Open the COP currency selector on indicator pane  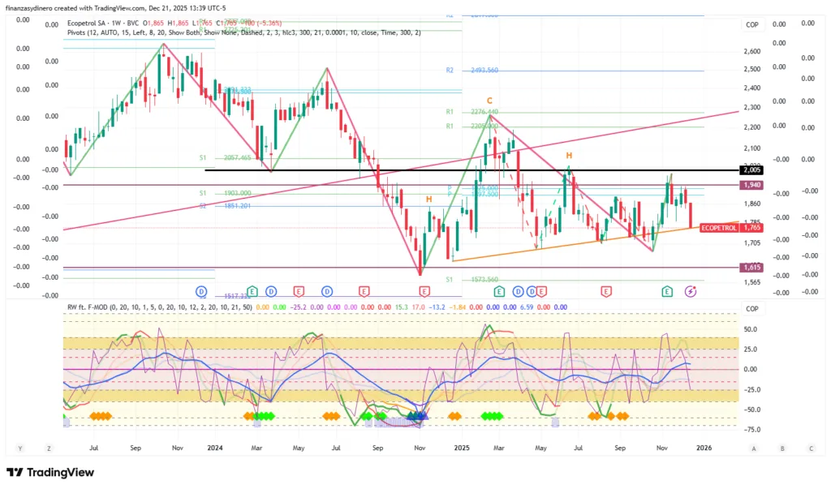click(752, 309)
